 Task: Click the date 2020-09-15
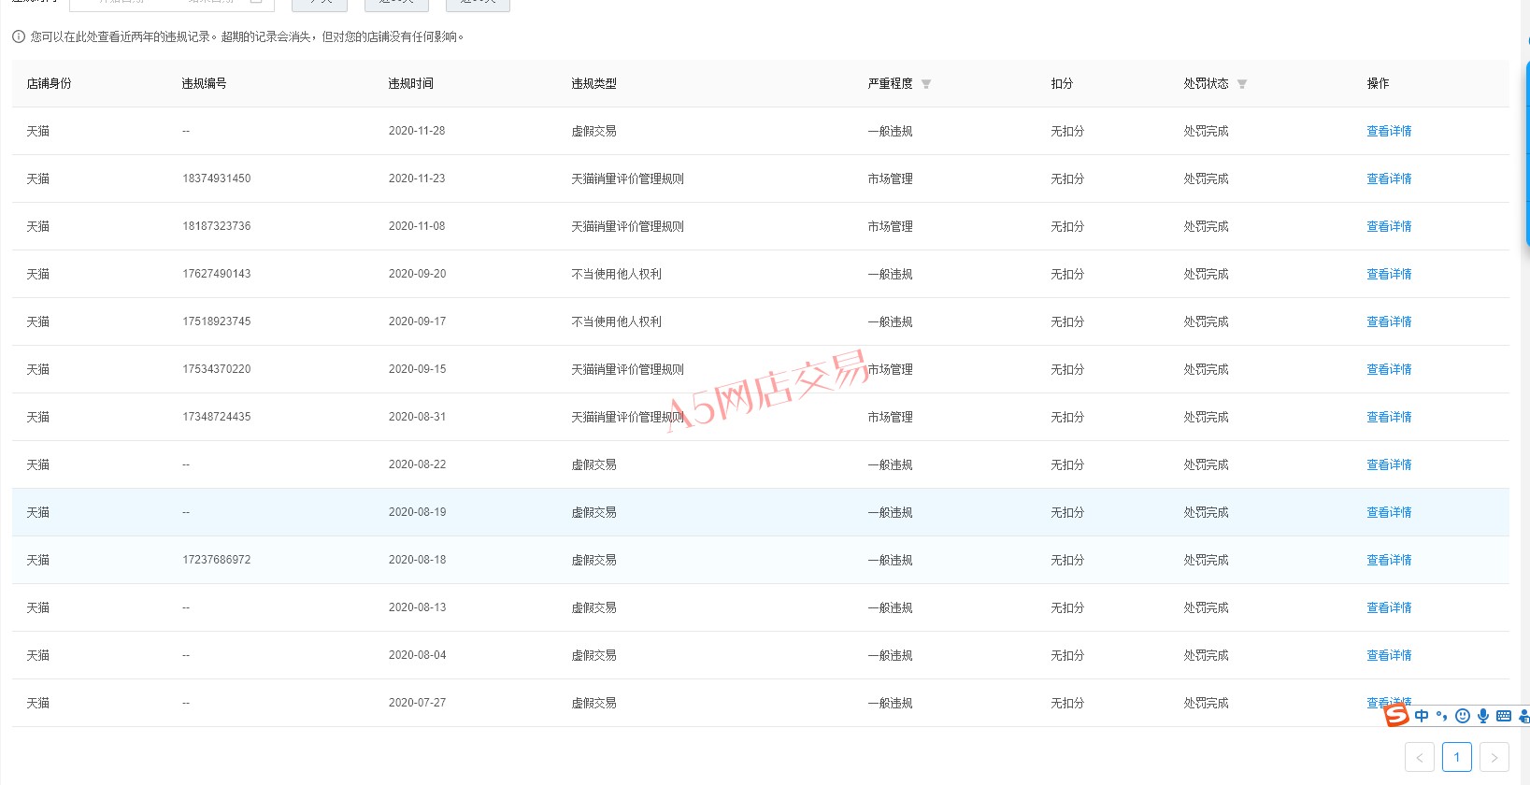click(418, 369)
